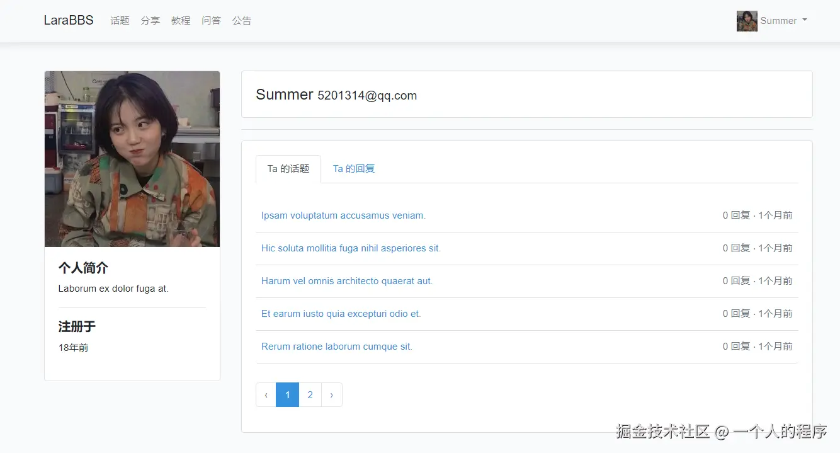The height and width of the screenshot is (453, 840).
Task: Click the bio text Laborum ex dolor
Action: click(x=113, y=289)
